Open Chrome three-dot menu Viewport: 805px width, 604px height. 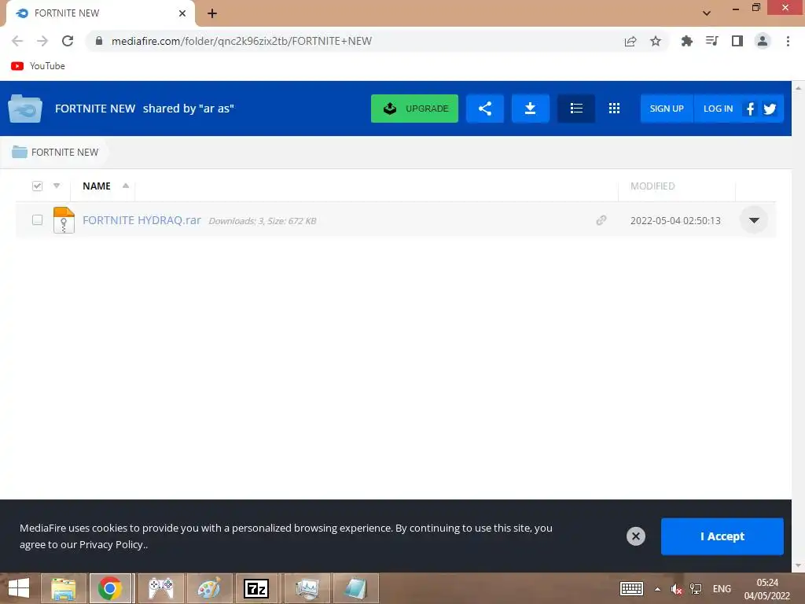(788, 41)
